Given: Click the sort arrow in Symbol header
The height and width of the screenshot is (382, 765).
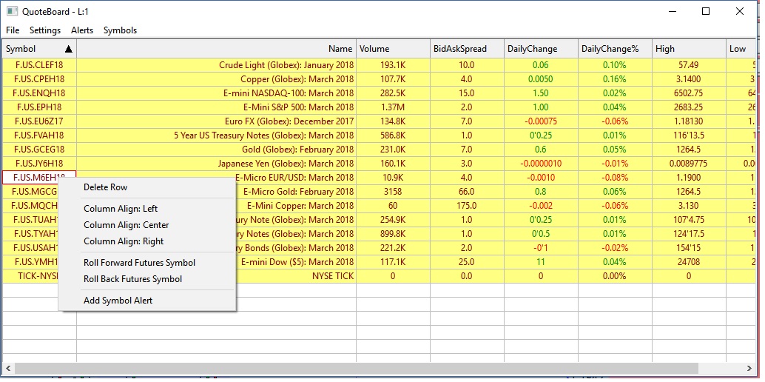Looking at the screenshot, I should (x=69, y=49).
